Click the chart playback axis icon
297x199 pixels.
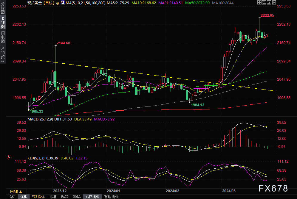click(269, 2)
